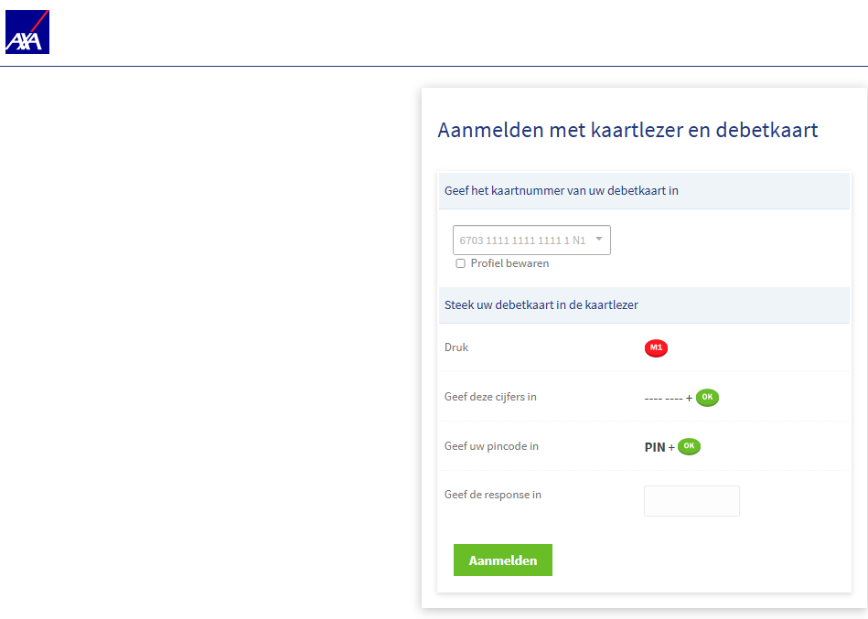Image resolution: width=868 pixels, height=619 pixels.
Task: Click the bold PIN text
Action: pos(655,448)
